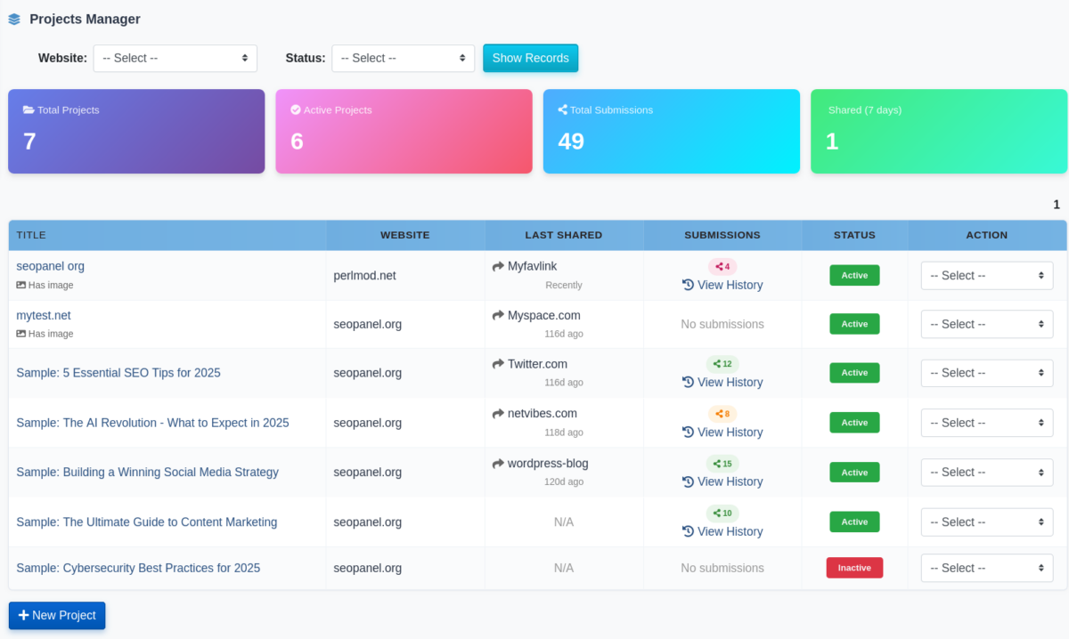Image resolution: width=1069 pixels, height=639 pixels.
Task: Open action dropdown for AI Revolution project
Action: [987, 423]
